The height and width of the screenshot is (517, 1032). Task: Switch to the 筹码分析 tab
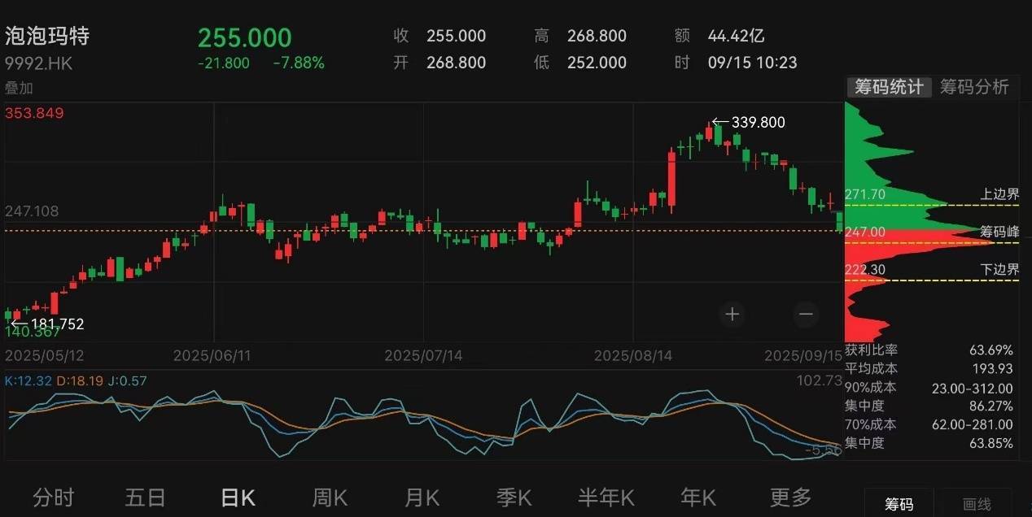[974, 88]
